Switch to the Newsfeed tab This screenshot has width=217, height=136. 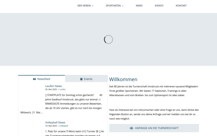(x=42, y=79)
